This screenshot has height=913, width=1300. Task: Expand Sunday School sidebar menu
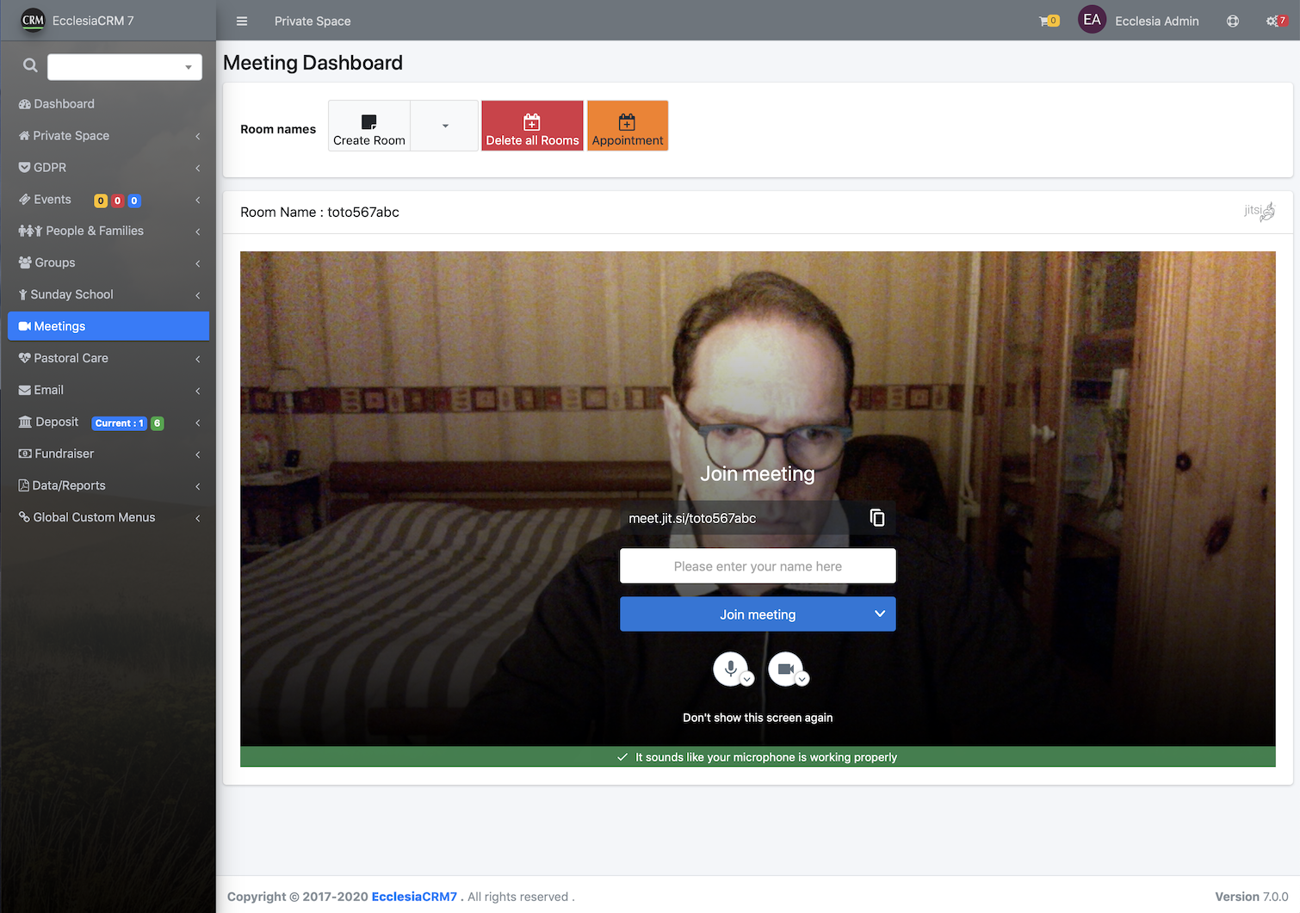[108, 294]
